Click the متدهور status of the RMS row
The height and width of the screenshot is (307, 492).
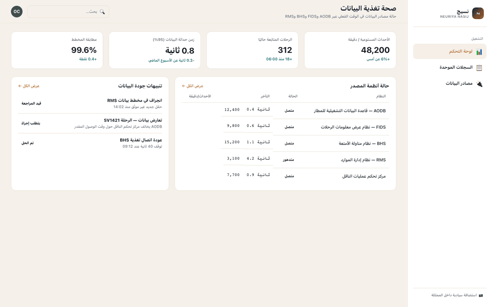pos(288,160)
